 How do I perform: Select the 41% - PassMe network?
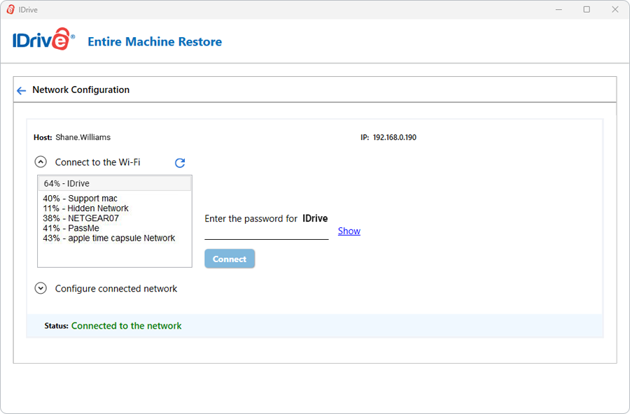pos(71,228)
